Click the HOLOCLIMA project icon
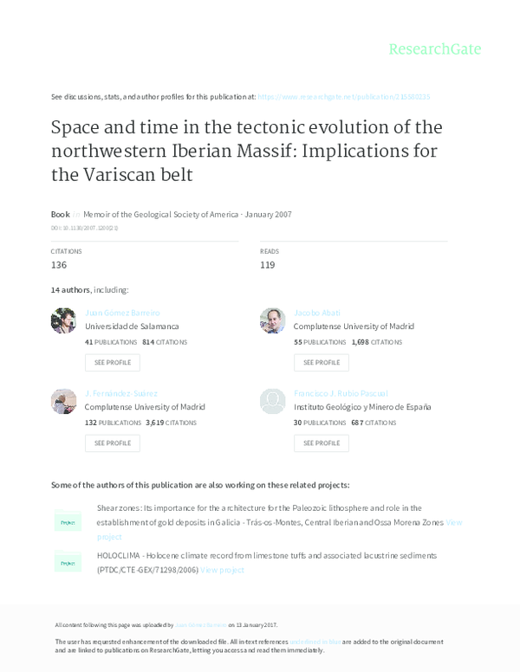The height and width of the screenshot is (672, 520). [x=68, y=562]
